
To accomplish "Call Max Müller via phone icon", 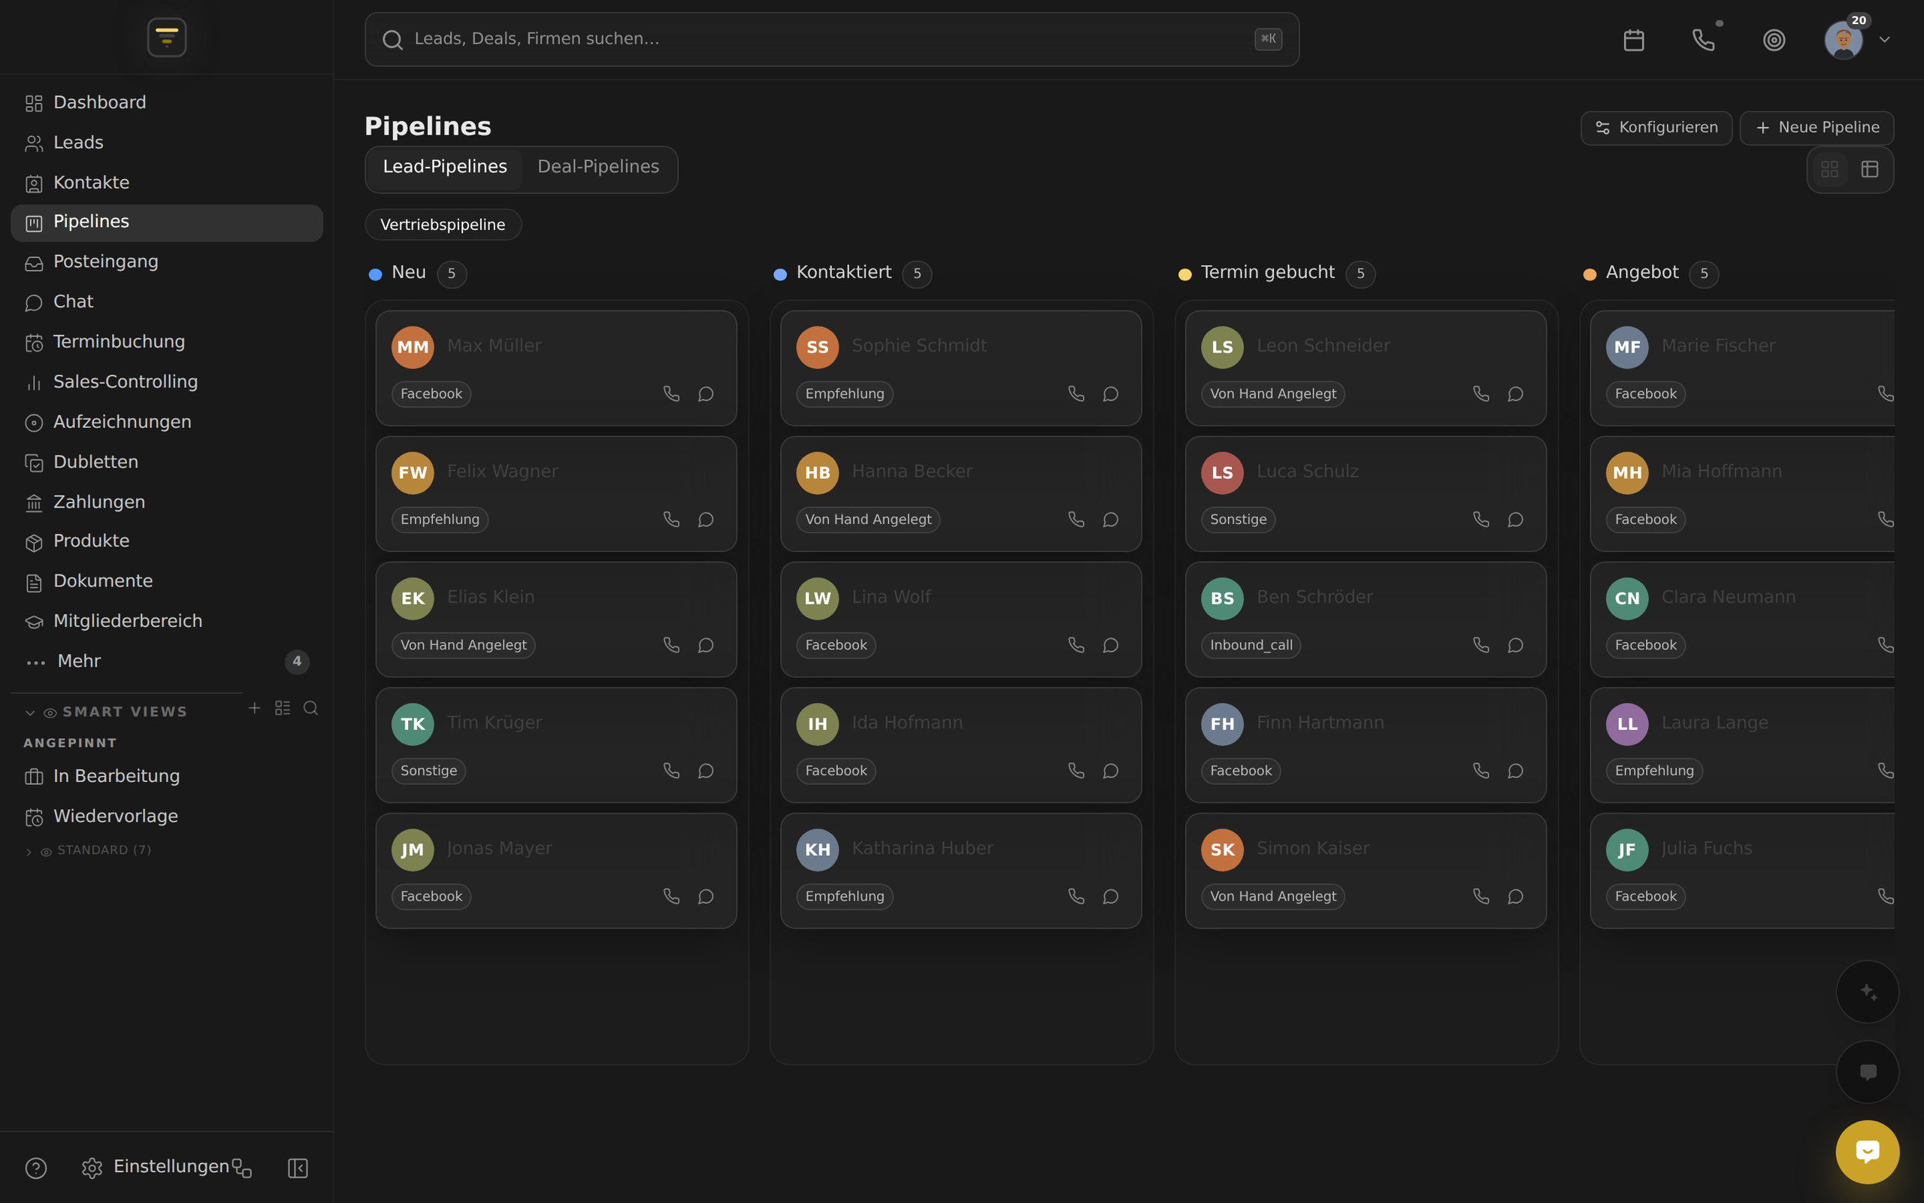I will click(671, 394).
